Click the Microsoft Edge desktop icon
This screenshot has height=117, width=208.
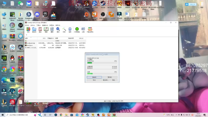pyautogui.click(x=4, y=82)
